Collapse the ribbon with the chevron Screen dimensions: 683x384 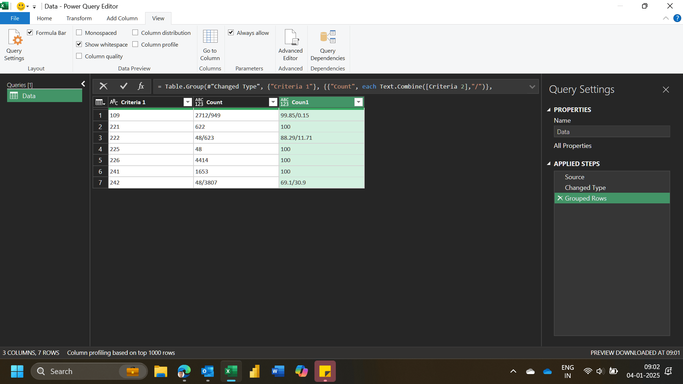666,18
